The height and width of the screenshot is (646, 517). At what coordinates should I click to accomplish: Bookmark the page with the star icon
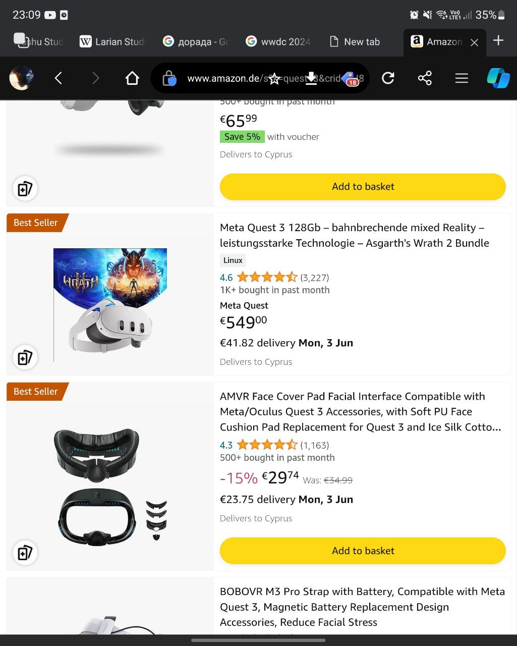pyautogui.click(x=274, y=79)
